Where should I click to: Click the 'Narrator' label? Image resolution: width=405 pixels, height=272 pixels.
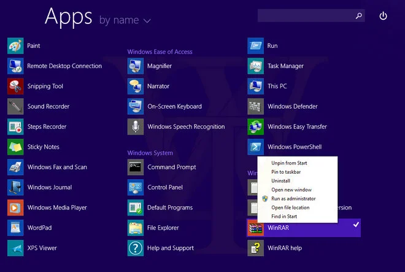point(158,86)
